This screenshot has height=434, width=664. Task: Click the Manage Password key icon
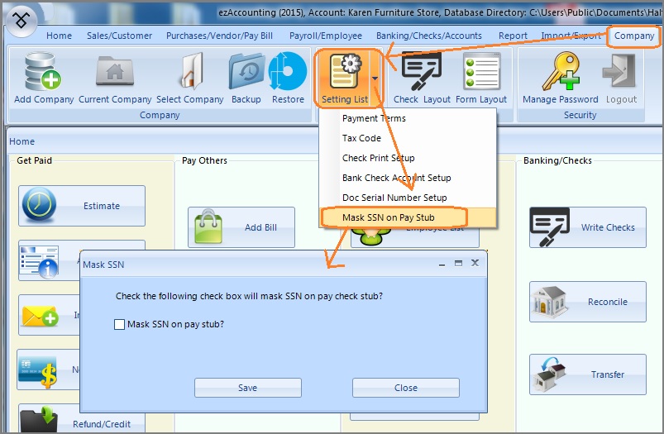560,72
